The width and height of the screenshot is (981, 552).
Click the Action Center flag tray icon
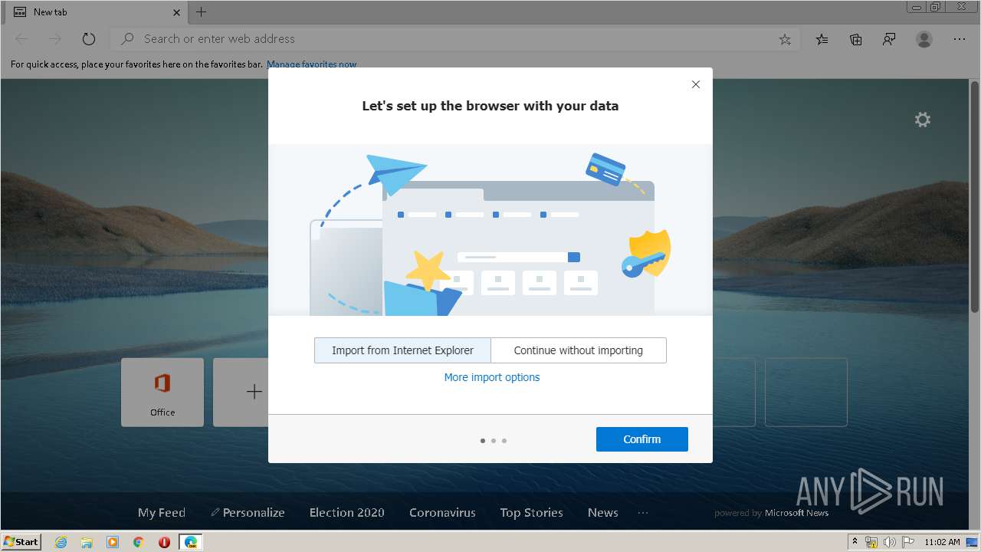point(908,542)
